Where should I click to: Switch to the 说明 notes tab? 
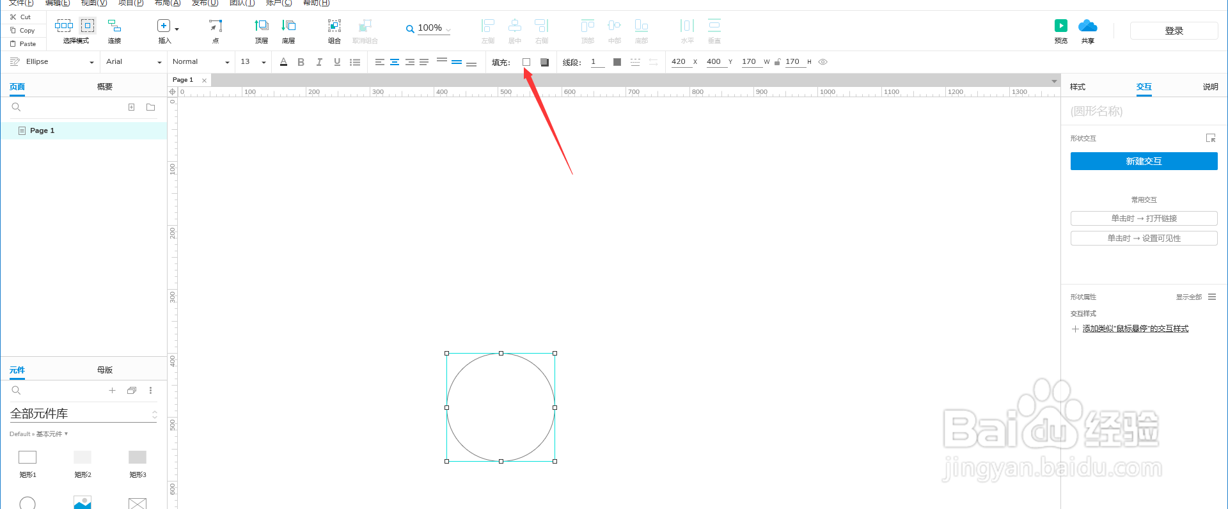tap(1210, 86)
